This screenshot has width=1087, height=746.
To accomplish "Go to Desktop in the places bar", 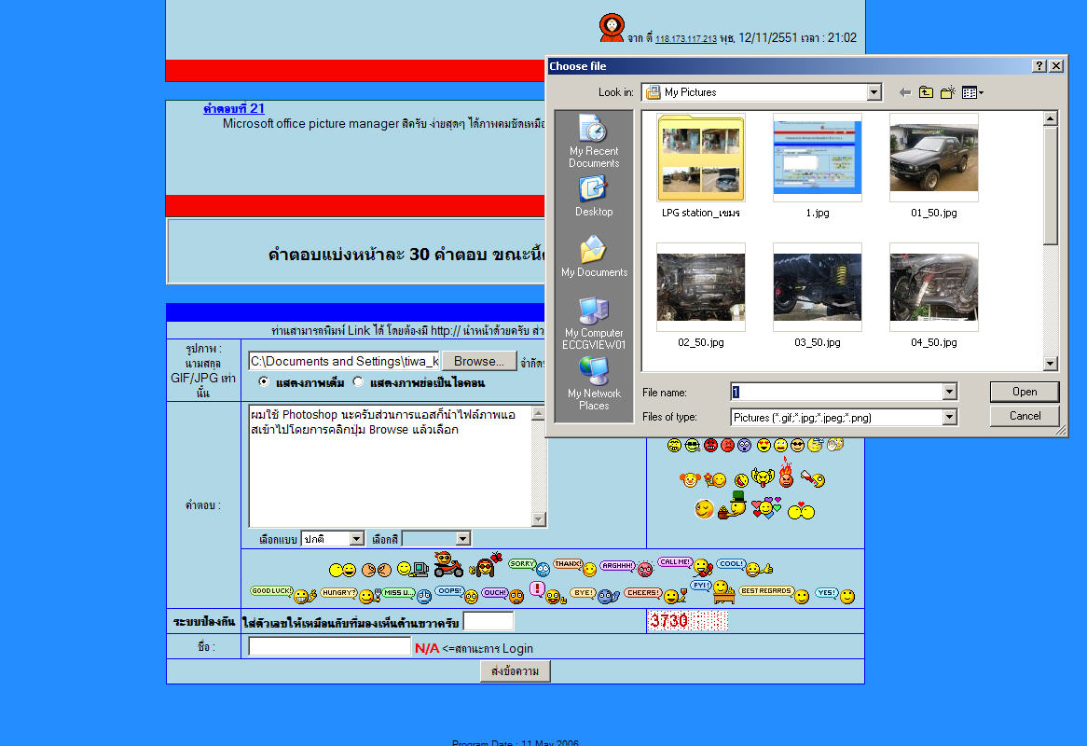I will 594,196.
